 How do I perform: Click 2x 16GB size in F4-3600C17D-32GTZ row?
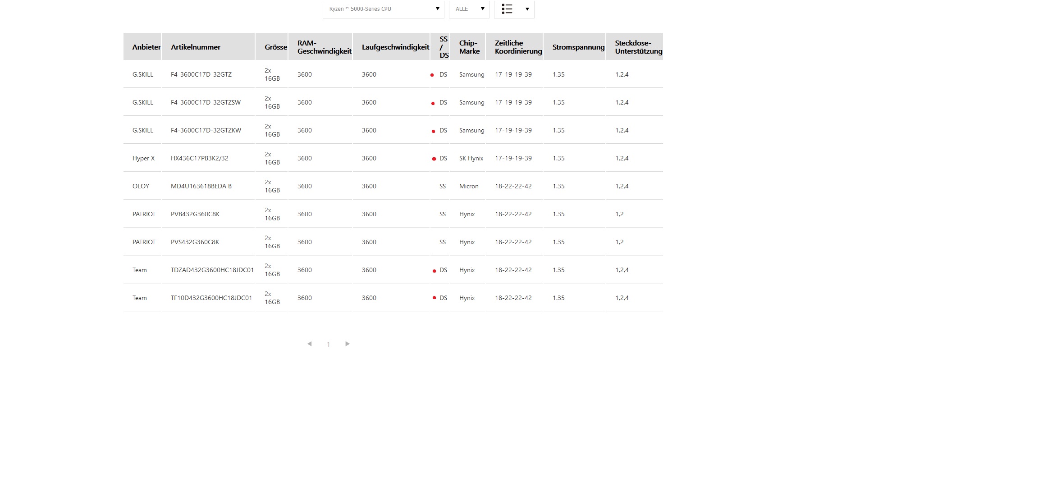coord(272,74)
